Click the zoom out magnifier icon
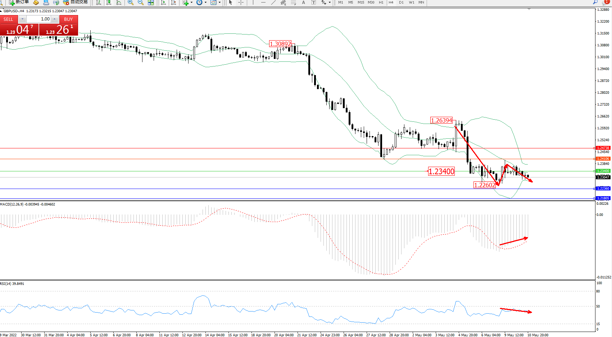Screen dimensions: 612x337 tap(141, 3)
